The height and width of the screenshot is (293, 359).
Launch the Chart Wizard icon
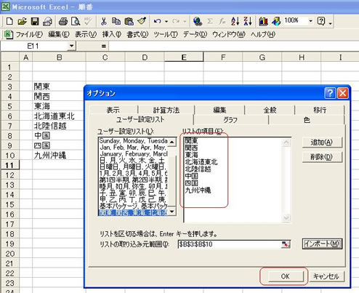[263, 21]
